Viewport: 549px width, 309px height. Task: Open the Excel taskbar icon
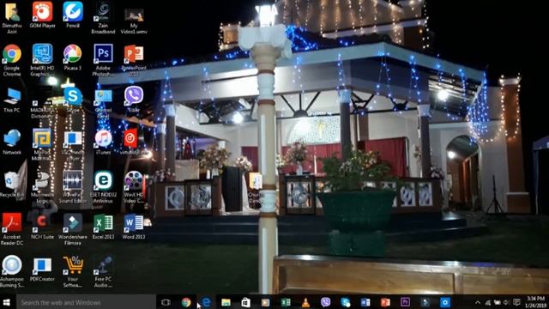tap(286, 302)
